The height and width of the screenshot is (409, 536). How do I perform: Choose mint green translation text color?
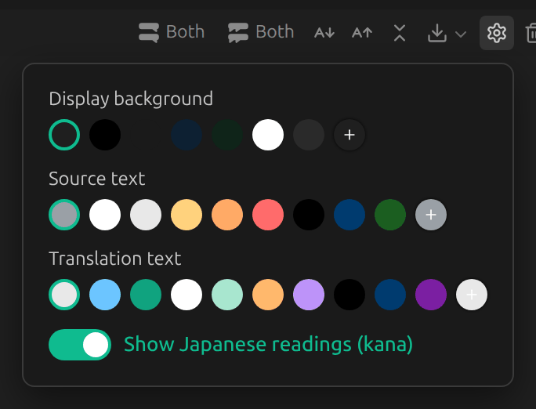click(227, 295)
